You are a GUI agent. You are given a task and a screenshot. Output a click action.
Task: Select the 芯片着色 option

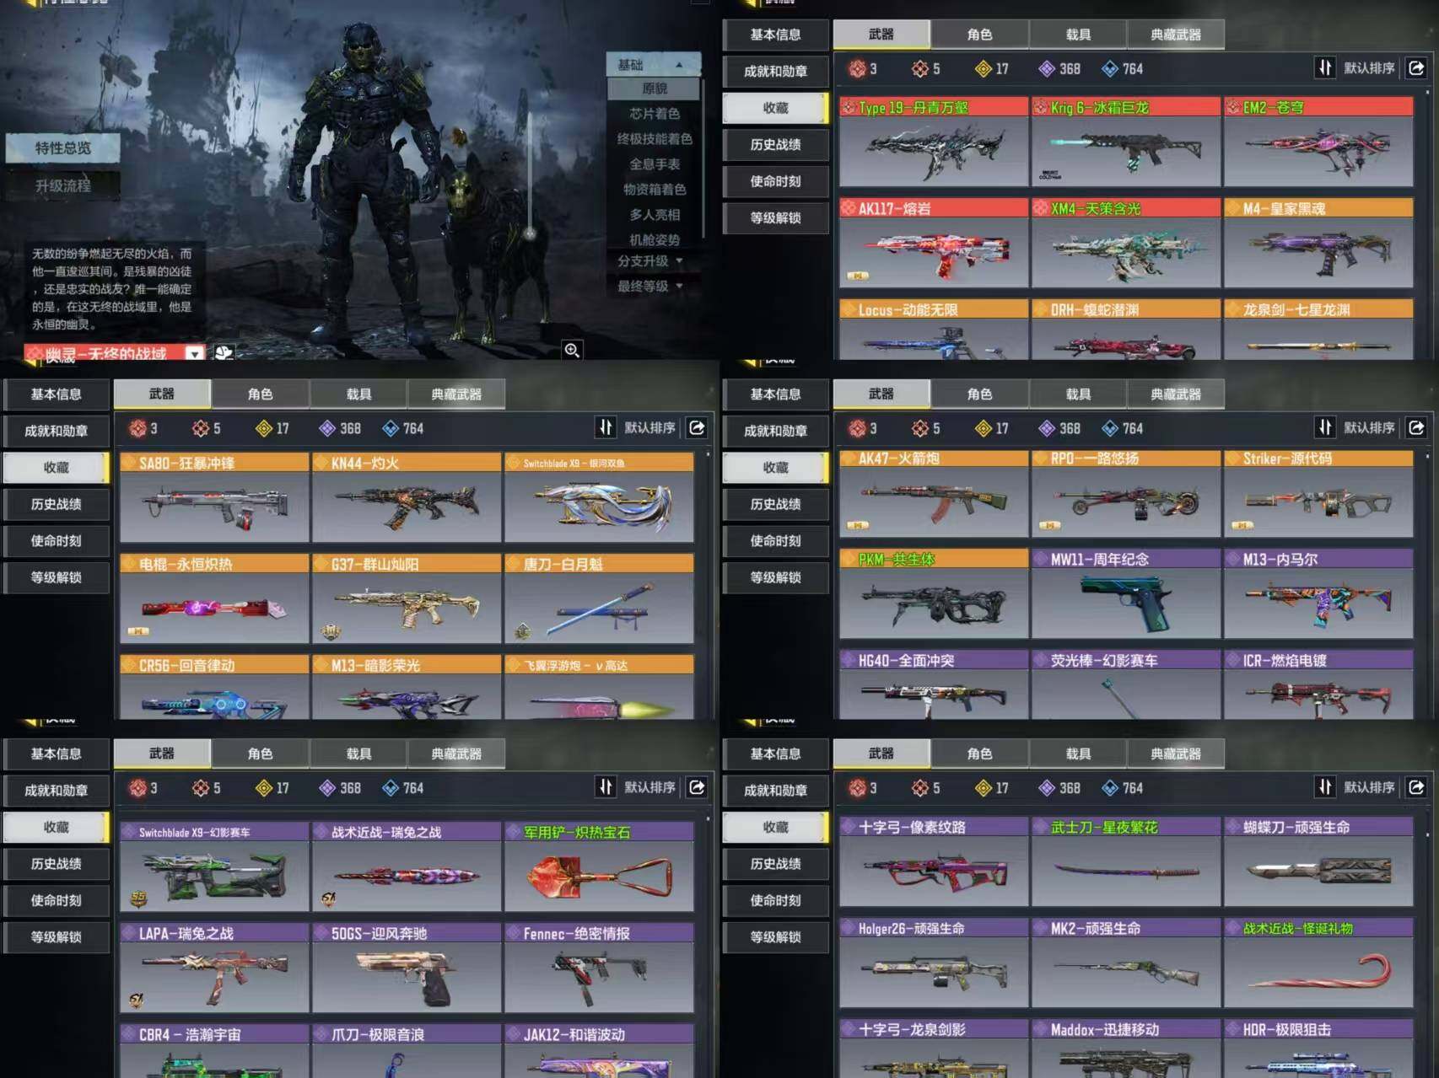(655, 114)
